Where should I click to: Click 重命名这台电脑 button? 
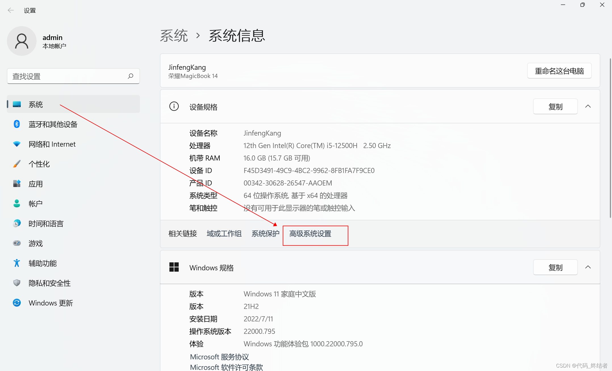tap(559, 71)
